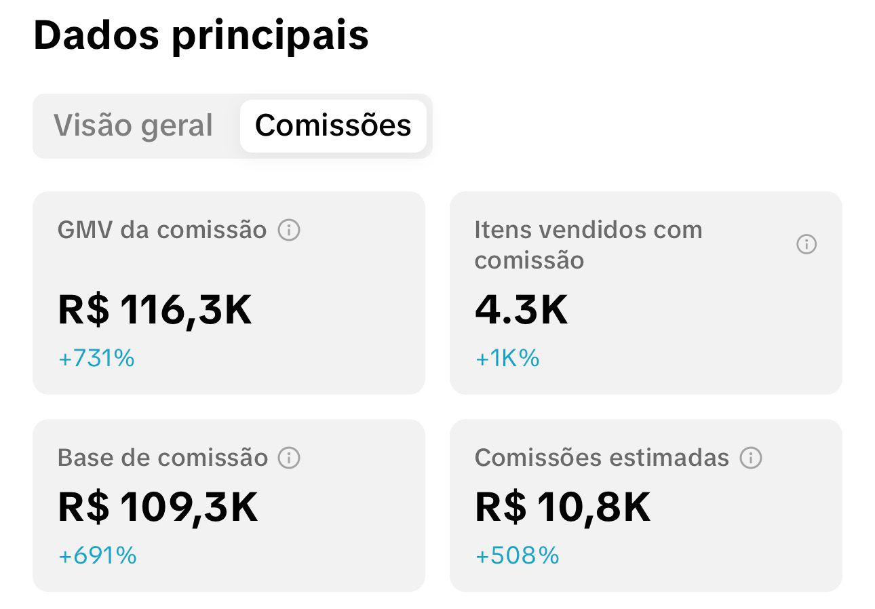Viewport: 875px width, 609px height.
Task: Click the GMV da comissão label
Action: click(x=162, y=231)
